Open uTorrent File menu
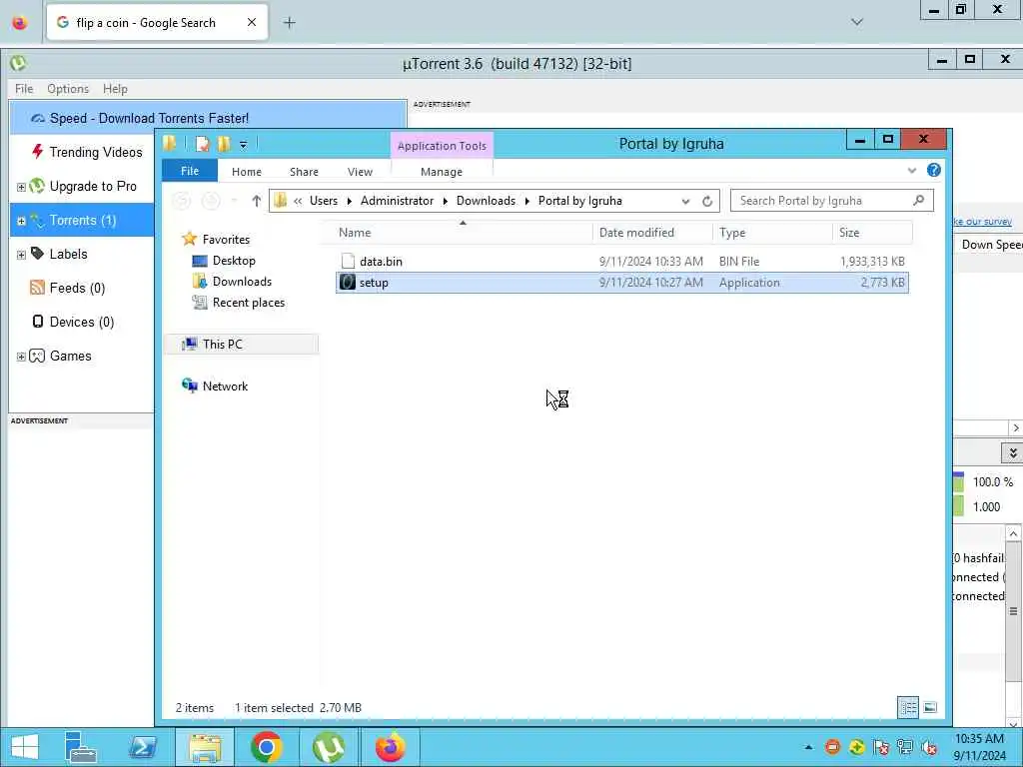The image size is (1023, 767). click(x=24, y=89)
